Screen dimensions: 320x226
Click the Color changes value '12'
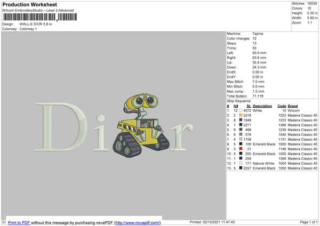point(254,38)
